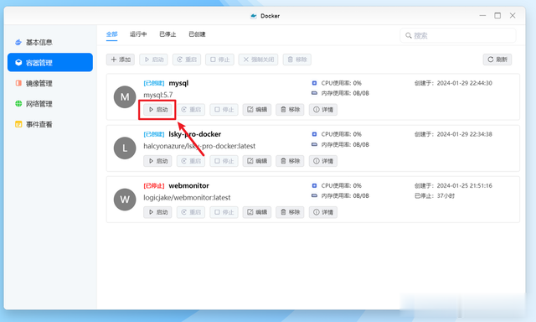This screenshot has height=322, width=536.
Task: Start the lsky-pro-docker container
Action: coord(157,161)
